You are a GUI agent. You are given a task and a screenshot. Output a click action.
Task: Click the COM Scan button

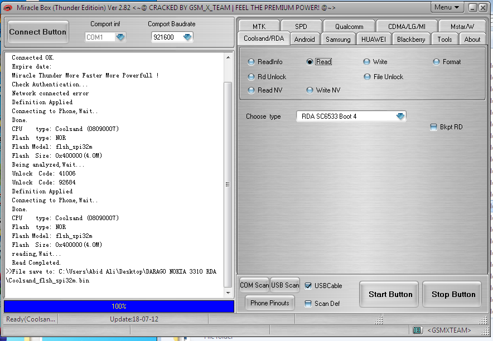pyautogui.click(x=254, y=285)
